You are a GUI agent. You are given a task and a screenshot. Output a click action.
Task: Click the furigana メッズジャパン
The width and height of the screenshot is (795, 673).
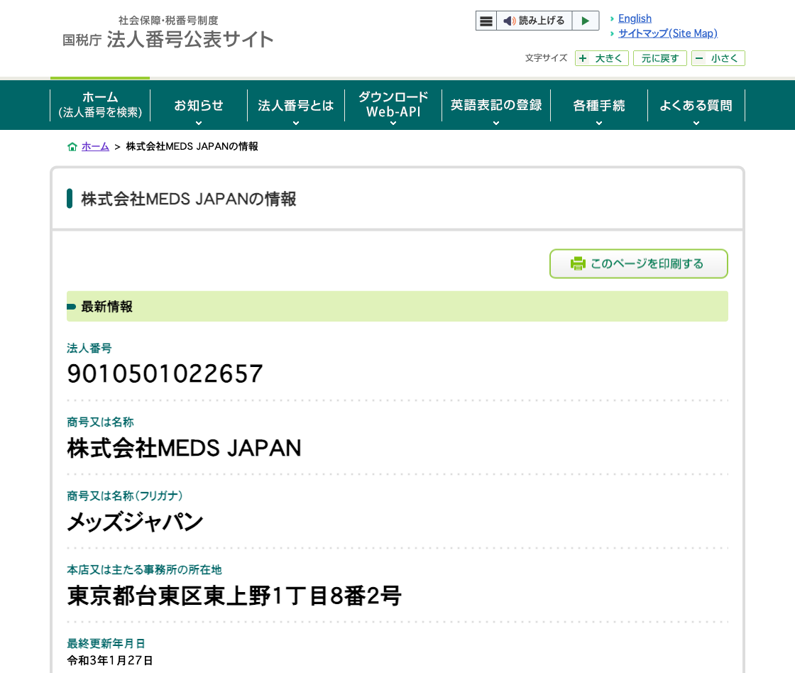tap(135, 522)
